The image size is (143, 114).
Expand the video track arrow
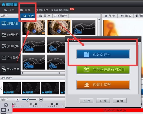point(9,110)
